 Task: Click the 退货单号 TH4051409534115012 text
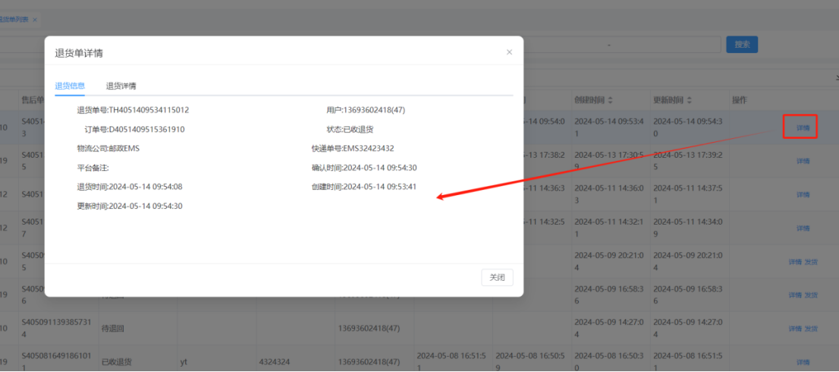tap(133, 110)
